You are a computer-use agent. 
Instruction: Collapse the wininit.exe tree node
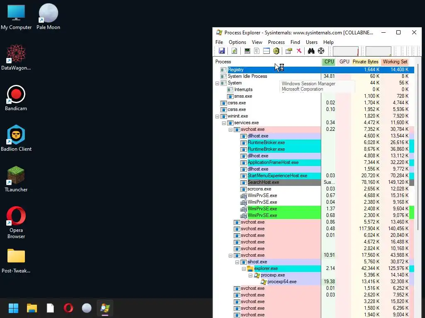(217, 116)
